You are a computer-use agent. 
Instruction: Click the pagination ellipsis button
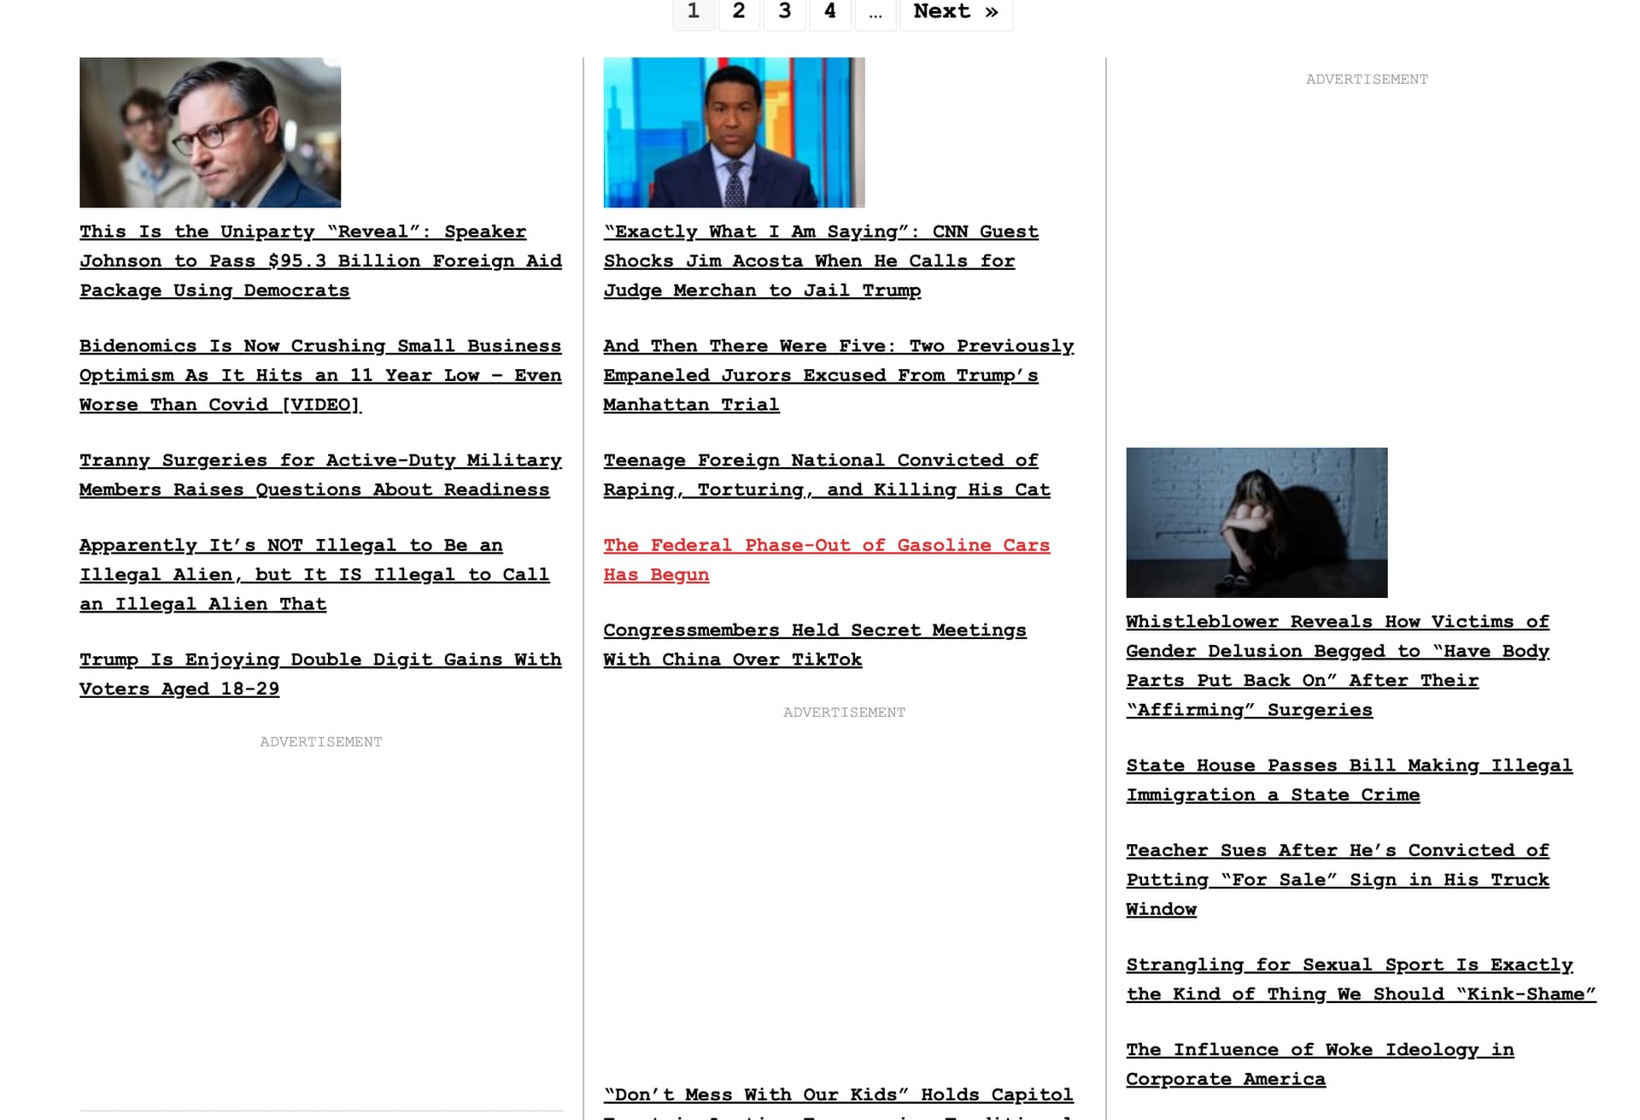pos(875,12)
